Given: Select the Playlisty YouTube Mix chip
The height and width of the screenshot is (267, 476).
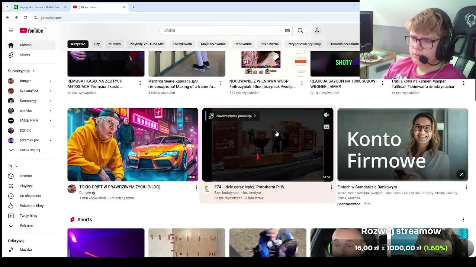Looking at the screenshot, I should click(x=147, y=44).
